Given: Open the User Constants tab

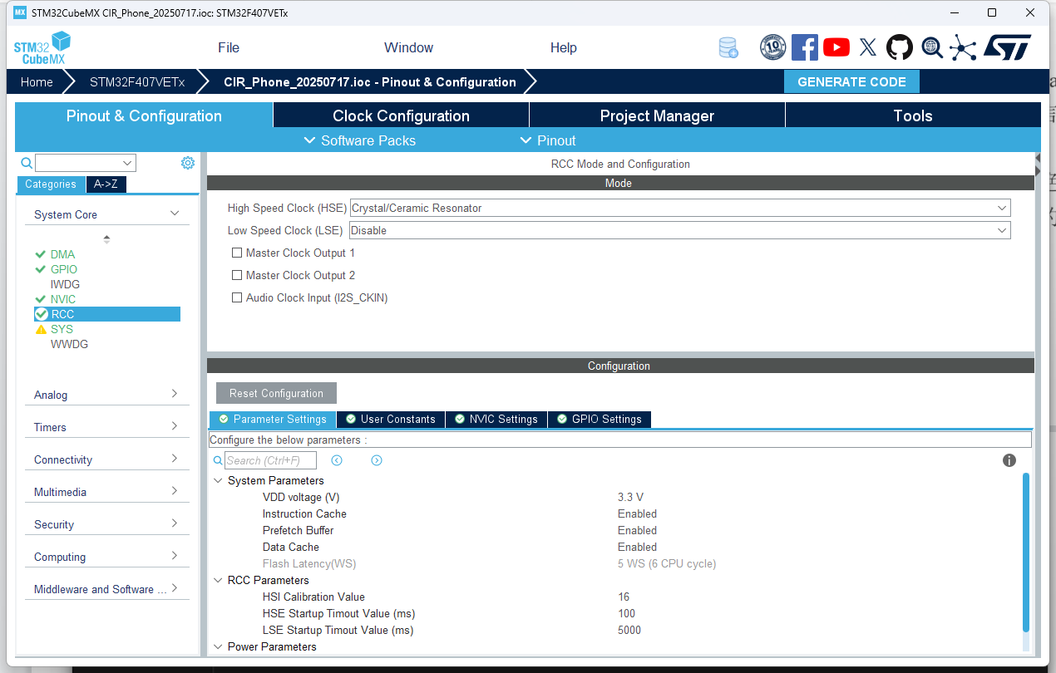Looking at the screenshot, I should click(x=390, y=420).
